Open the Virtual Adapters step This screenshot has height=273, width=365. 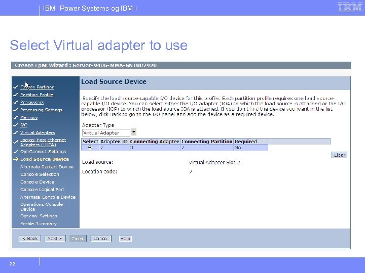point(38,132)
